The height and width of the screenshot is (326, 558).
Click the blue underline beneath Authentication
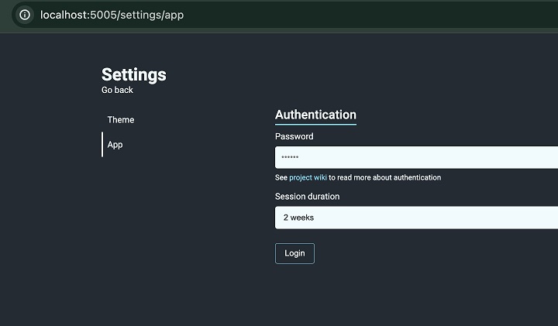tap(315, 124)
